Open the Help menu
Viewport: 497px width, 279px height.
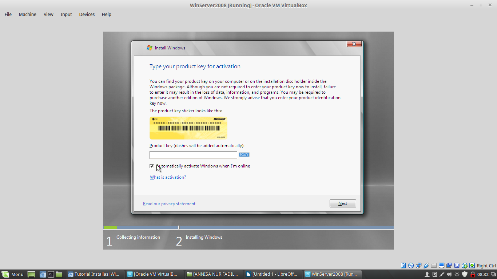pos(107,15)
